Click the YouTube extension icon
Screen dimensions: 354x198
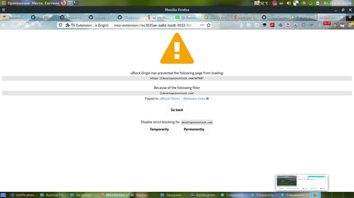pyautogui.click(x=288, y=25)
